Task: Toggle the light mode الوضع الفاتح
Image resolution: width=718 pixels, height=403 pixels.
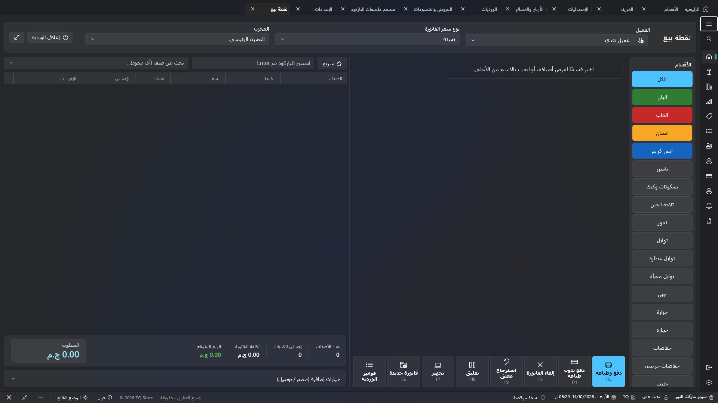Action: pos(73,398)
